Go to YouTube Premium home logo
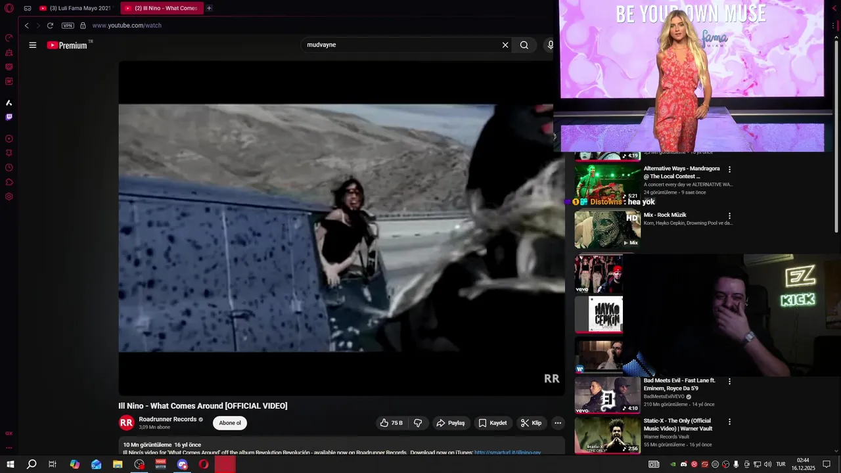 67,45
